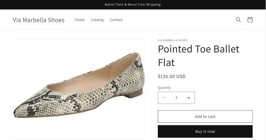Click the Pointed Toe Ballet Flat title
Image resolution: width=266 pixels, height=140 pixels.
coord(198,56)
